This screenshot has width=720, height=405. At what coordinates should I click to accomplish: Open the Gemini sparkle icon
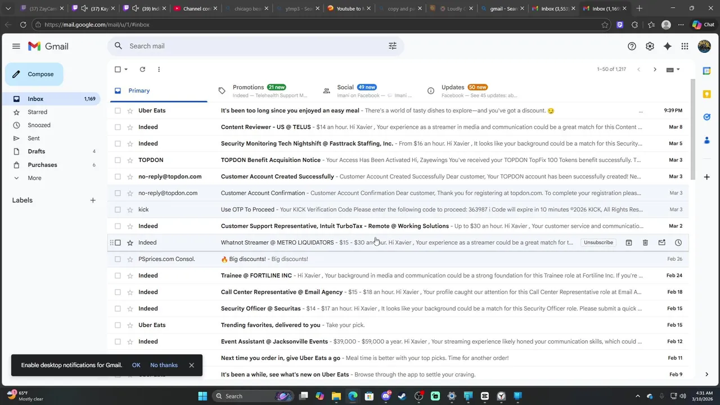(668, 46)
